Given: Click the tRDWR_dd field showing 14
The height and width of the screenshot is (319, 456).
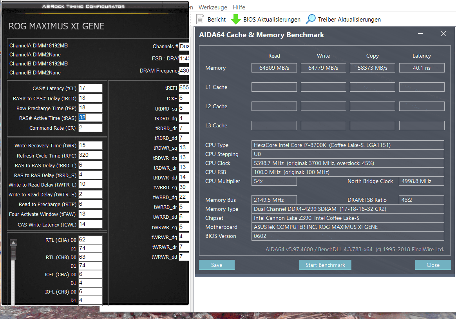Looking at the screenshot, I should (x=184, y=177).
